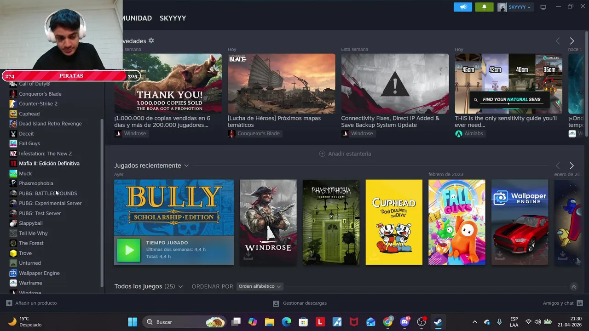
Task: Open Discord from the taskbar
Action: click(405, 322)
